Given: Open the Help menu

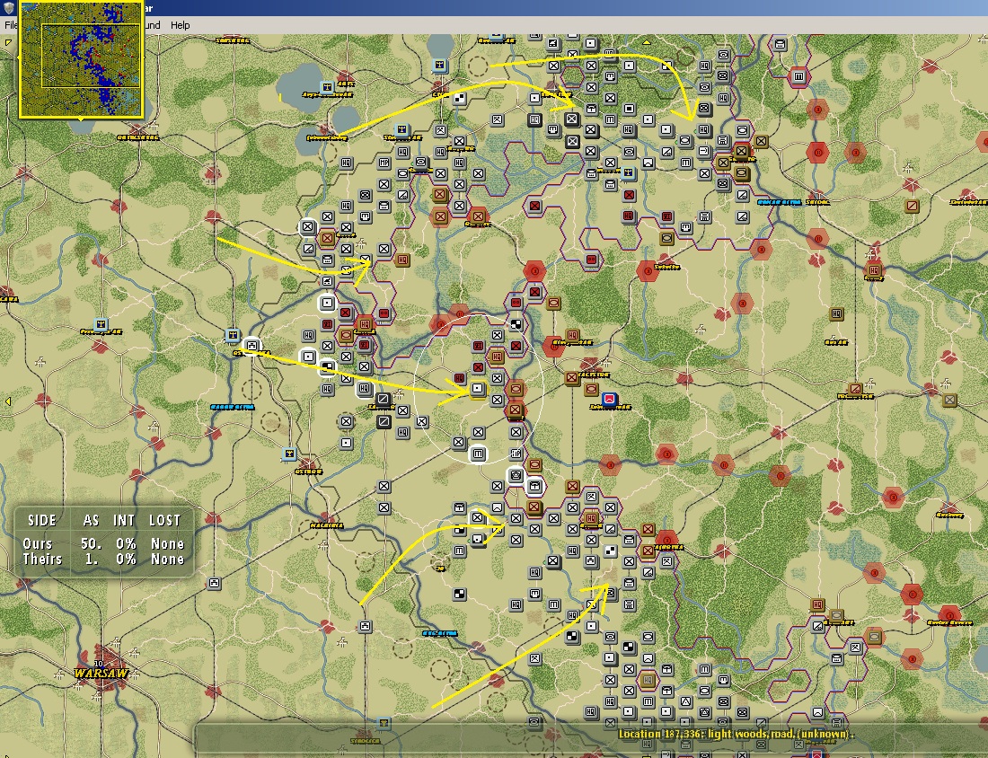Looking at the screenshot, I should (x=181, y=25).
